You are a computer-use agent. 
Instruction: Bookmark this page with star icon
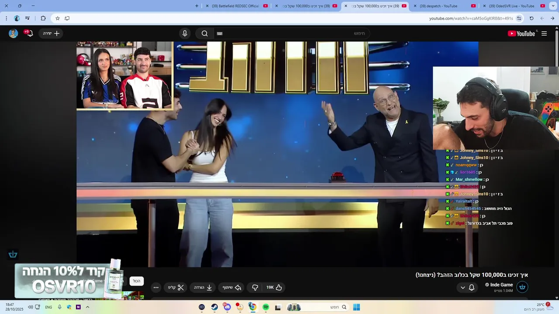(x=57, y=18)
